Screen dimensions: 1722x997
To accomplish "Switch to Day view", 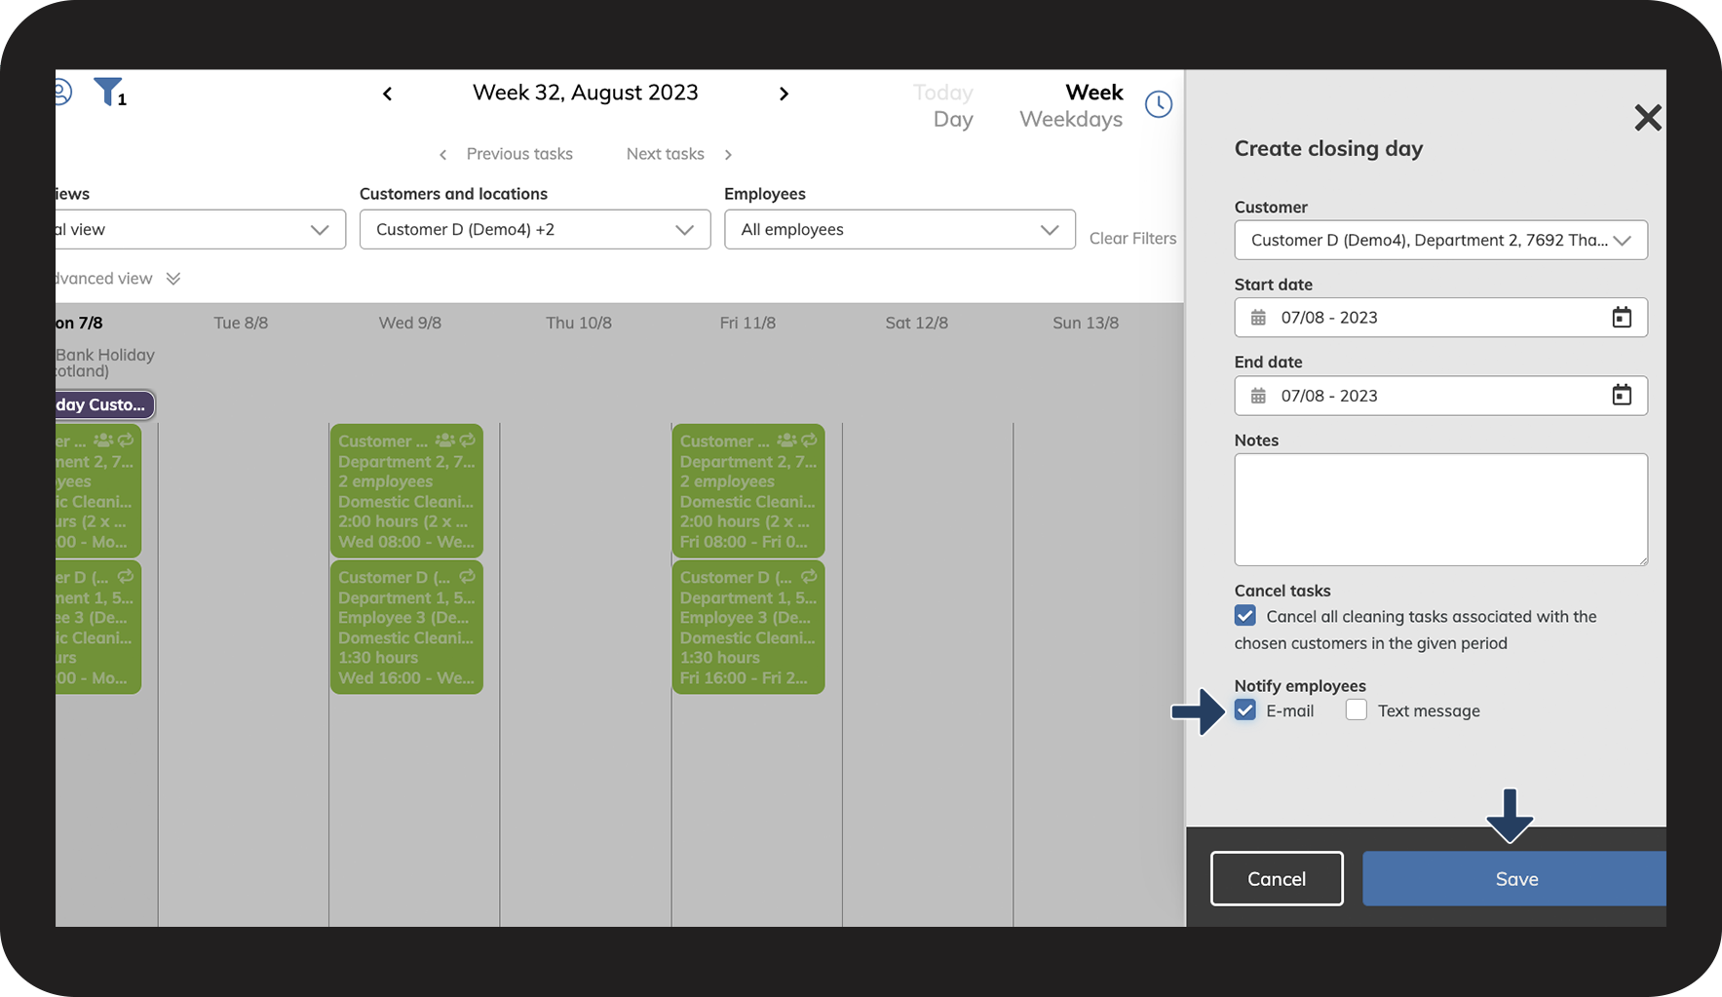I will tap(952, 120).
